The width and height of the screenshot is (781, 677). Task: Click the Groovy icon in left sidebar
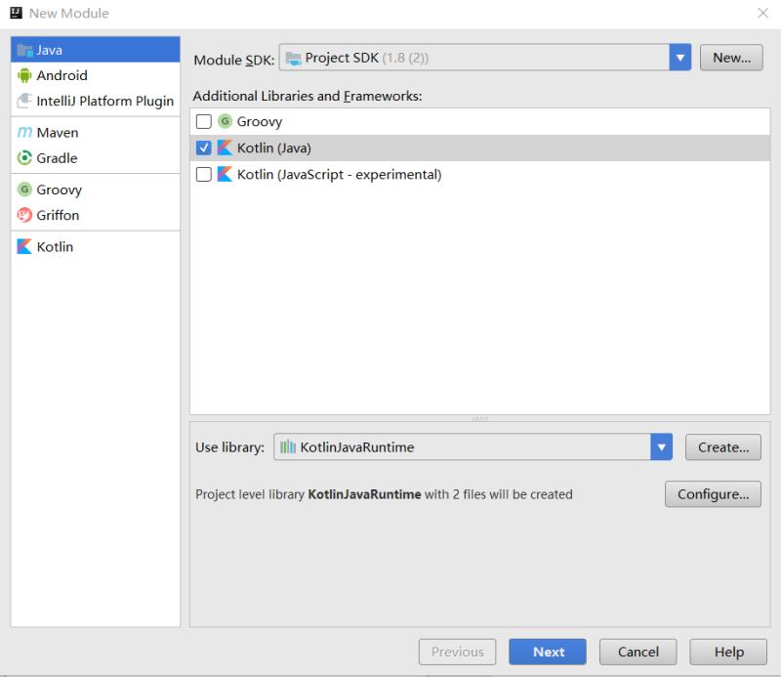[24, 190]
